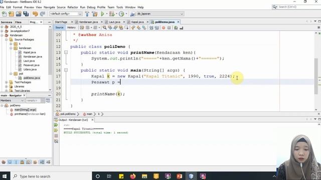Collapse the main method fold in editor
Viewport: 321px width, 180px height.
click(x=66, y=70)
